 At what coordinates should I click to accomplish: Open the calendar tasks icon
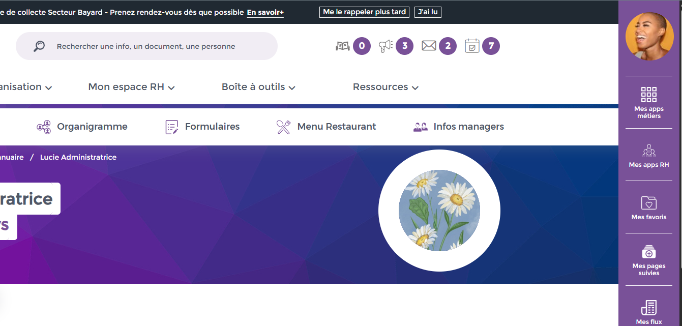click(x=472, y=46)
